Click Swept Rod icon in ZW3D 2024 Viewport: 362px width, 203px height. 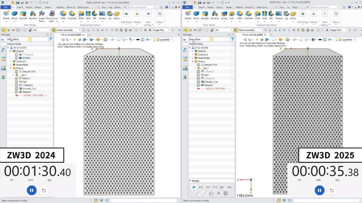pyautogui.click(x=42, y=15)
